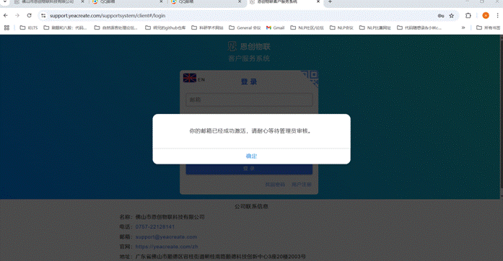Viewport: 503px width, 261px height.
Task: Bookmark this page with the star icon
Action: (x=451, y=16)
